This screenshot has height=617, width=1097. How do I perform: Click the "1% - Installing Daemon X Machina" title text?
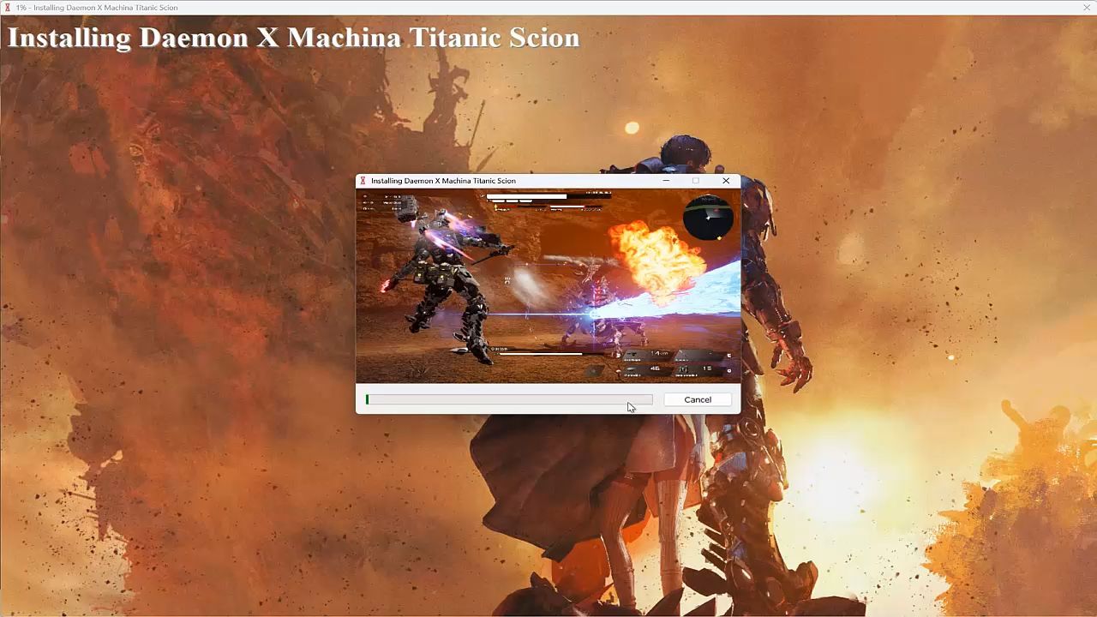(97, 8)
